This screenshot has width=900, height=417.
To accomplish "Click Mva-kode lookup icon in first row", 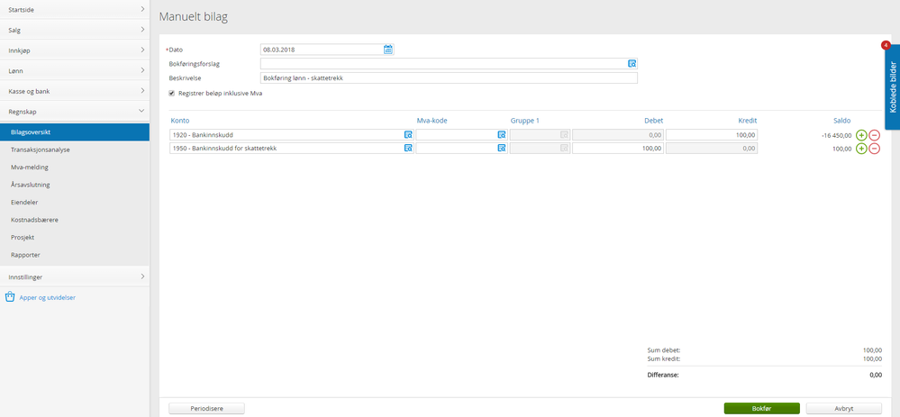I will coord(502,135).
